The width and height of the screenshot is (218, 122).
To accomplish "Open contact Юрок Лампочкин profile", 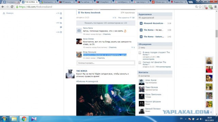I will pos(153,95).
